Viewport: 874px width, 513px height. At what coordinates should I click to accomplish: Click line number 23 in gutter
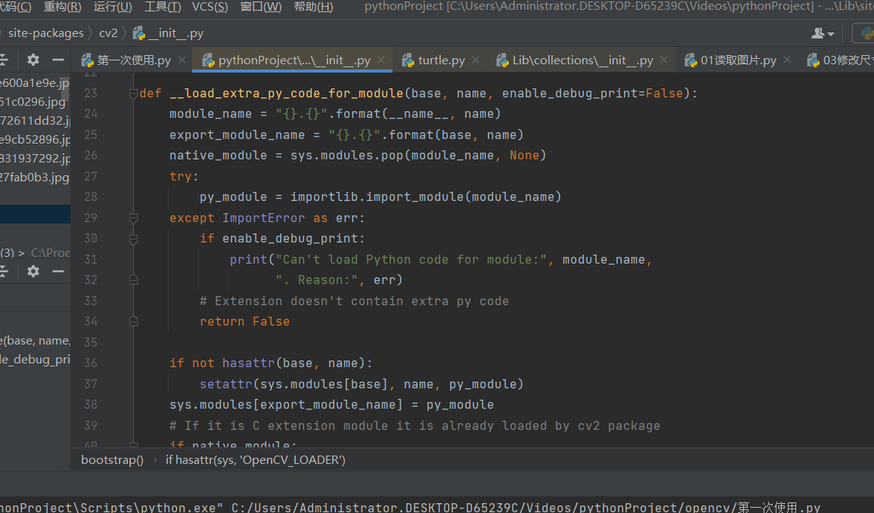coord(91,93)
